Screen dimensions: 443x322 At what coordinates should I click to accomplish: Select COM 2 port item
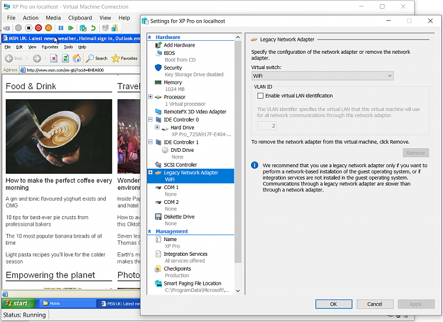click(171, 202)
